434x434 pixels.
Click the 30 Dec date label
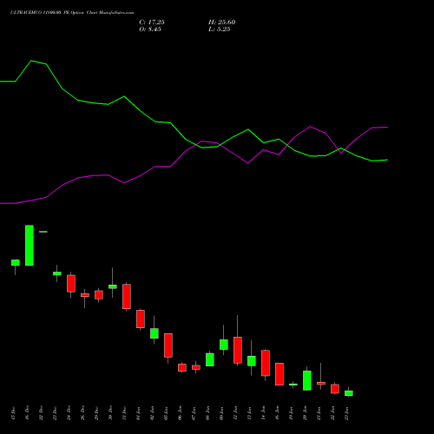point(110,413)
